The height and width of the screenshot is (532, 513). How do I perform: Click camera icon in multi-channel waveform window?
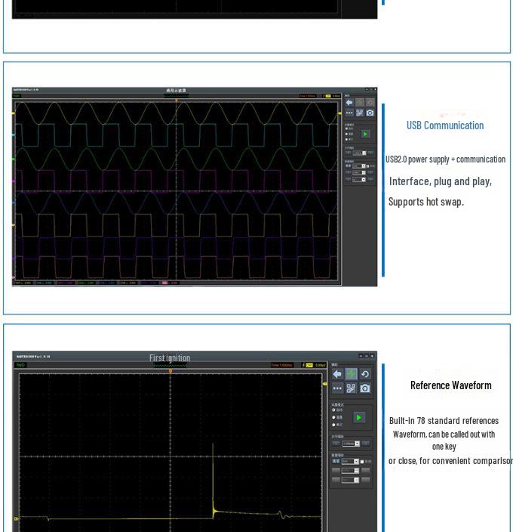(x=370, y=113)
